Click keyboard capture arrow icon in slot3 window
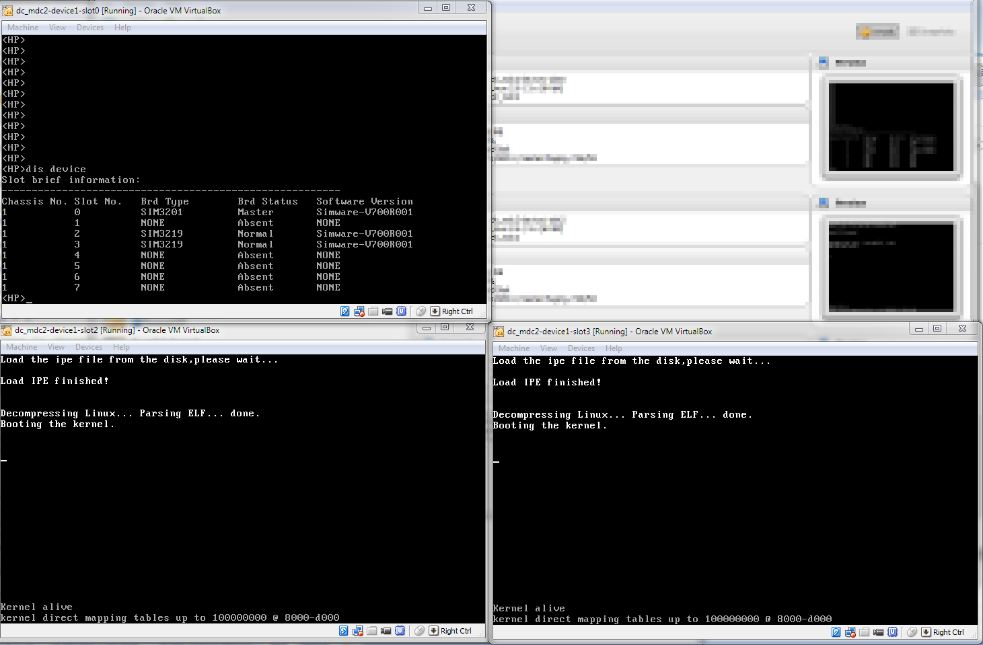Viewport: 983px width, 645px height. click(926, 632)
